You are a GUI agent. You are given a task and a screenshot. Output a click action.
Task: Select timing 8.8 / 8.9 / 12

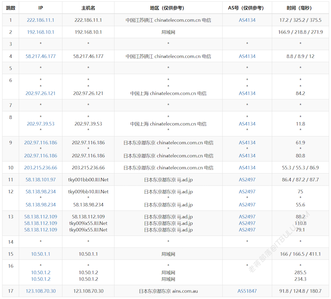click(300, 56)
